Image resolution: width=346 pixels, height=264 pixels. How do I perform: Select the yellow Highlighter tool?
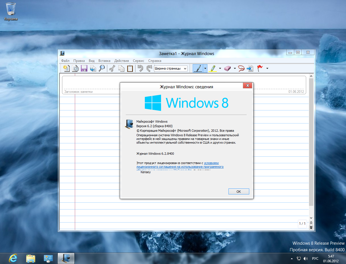tap(213, 68)
